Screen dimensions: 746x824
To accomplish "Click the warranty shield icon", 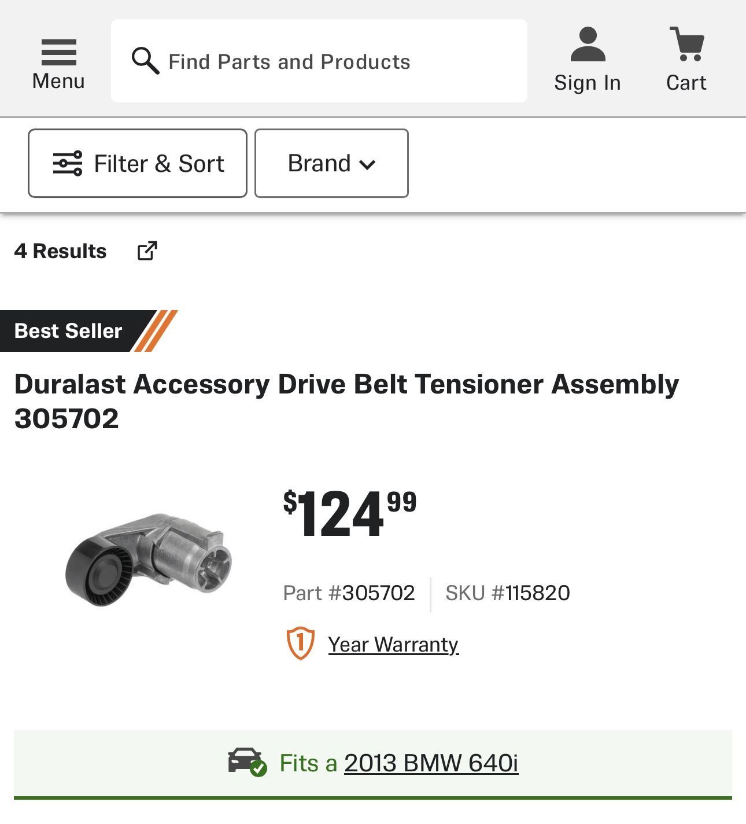I will (301, 643).
